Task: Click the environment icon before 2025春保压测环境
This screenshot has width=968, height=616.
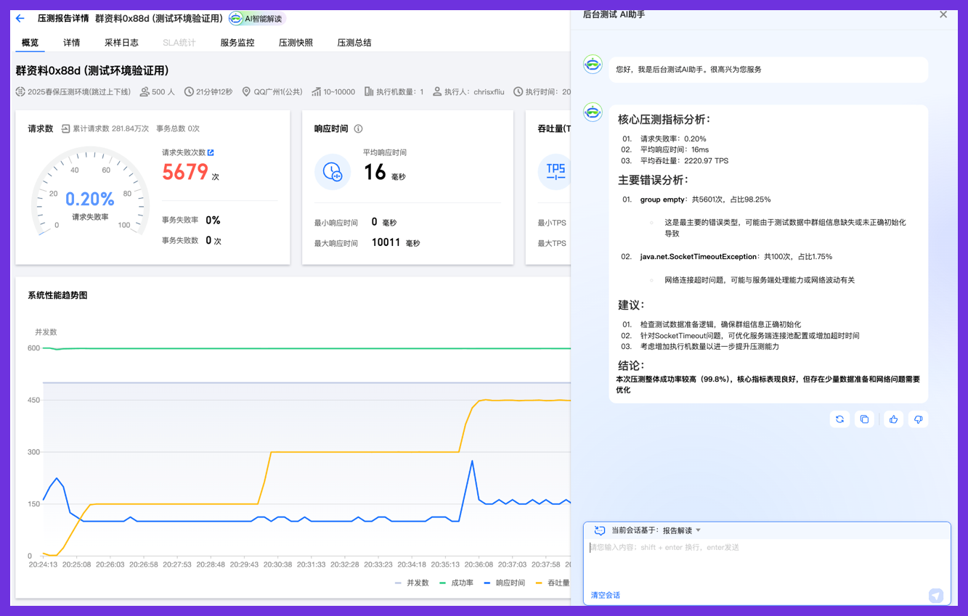Action: click(20, 92)
